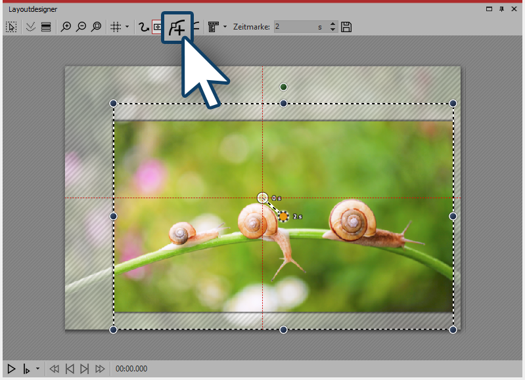Image resolution: width=525 pixels, height=380 pixels.
Task: Click the save icon beside Zeitmarke
Action: 347,27
